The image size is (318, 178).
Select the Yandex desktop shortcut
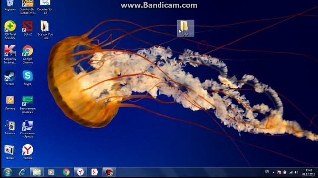(x=28, y=152)
